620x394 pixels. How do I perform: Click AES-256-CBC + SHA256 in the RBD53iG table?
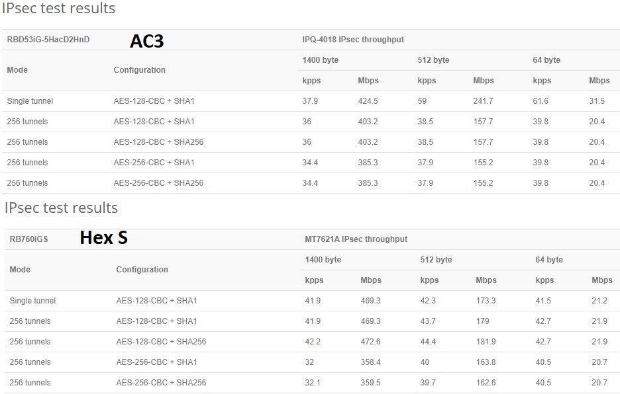coord(158,183)
